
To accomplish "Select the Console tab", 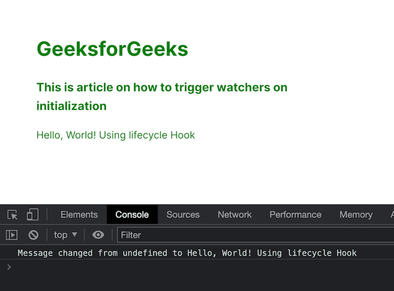I will (132, 215).
